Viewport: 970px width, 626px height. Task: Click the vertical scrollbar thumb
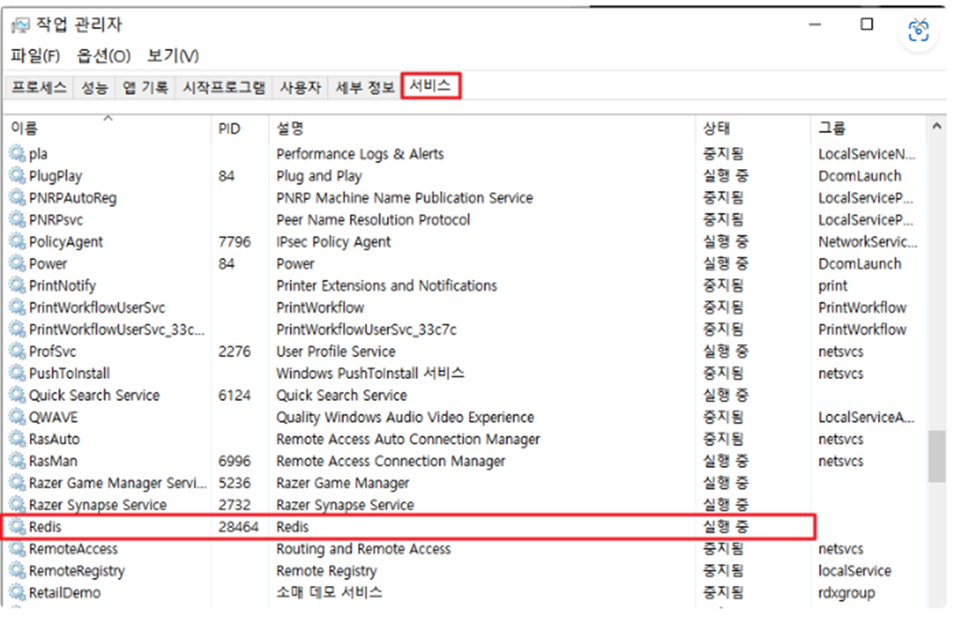tap(937, 456)
